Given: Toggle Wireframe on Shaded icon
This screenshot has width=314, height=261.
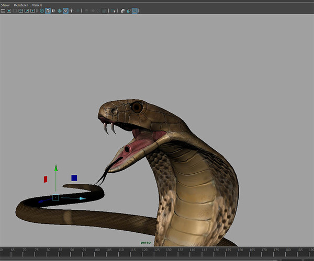Looking at the screenshot, I should coord(60,11).
